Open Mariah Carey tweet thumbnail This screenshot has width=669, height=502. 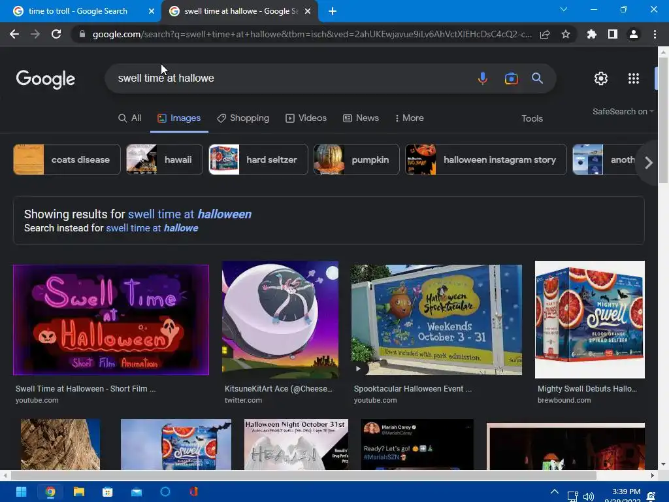click(x=417, y=444)
